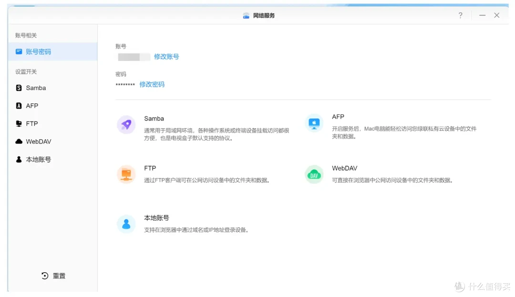Click the FTP description about FTP客户端

(207, 180)
